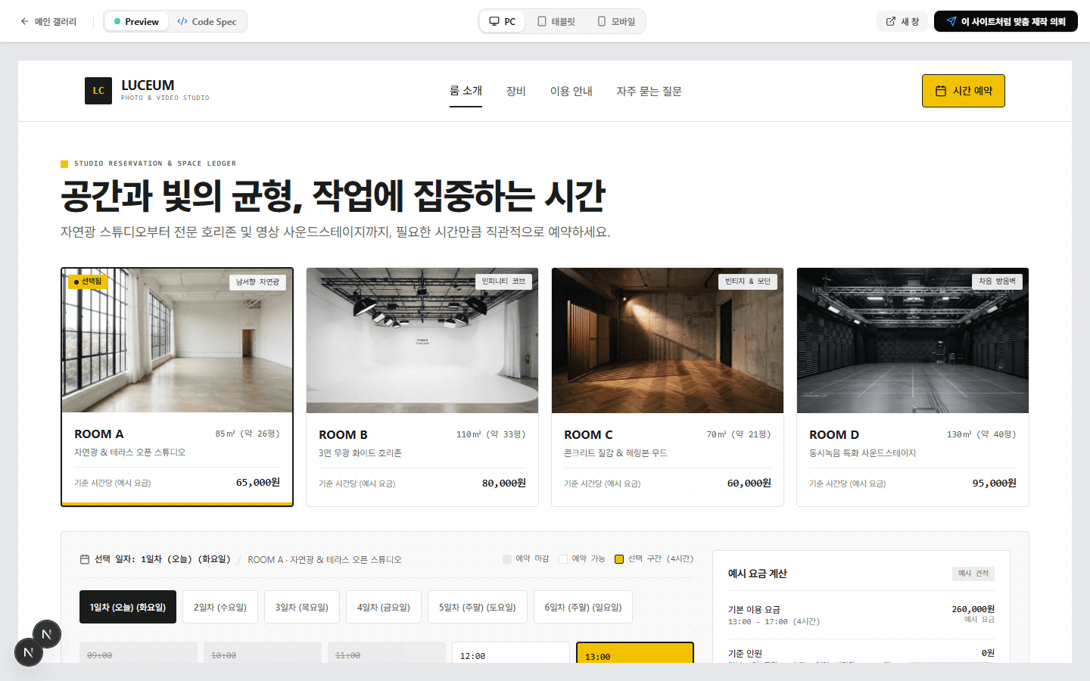Open the Code Spec tab

pyautogui.click(x=207, y=21)
